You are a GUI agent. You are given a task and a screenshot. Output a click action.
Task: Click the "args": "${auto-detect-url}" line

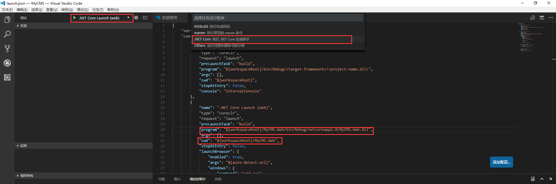pyautogui.click(x=240, y=163)
